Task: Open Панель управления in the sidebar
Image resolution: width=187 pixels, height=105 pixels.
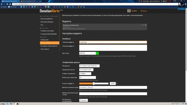Action: pyautogui.click(x=46, y=19)
